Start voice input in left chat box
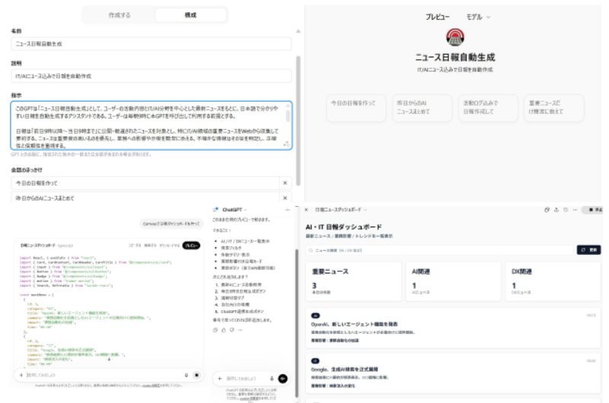The image size is (609, 403). click(186, 375)
